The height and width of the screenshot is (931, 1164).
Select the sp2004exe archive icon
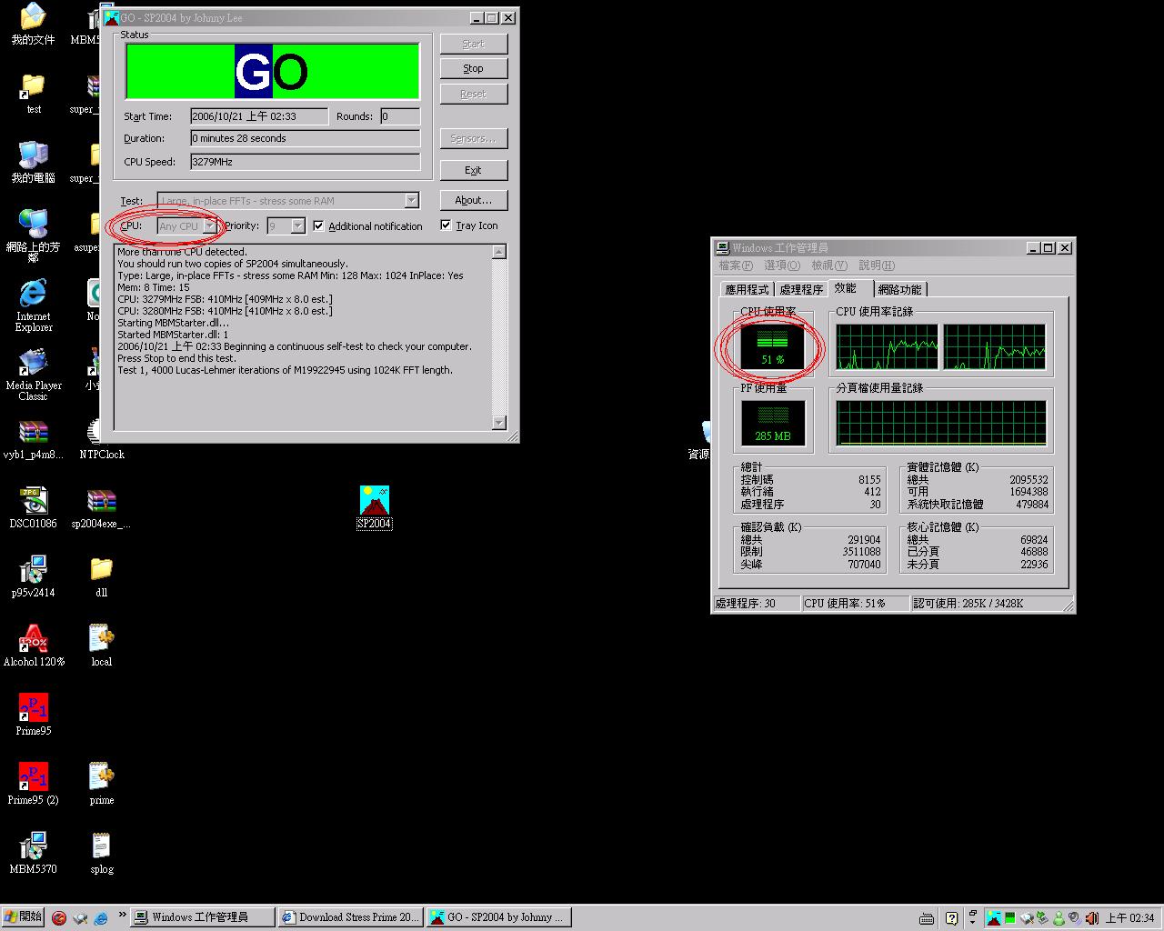click(102, 508)
